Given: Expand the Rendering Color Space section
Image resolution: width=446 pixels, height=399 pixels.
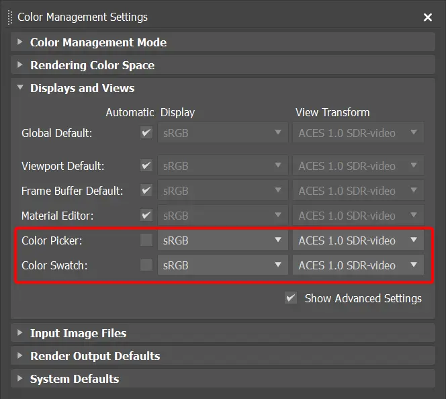Looking at the screenshot, I should click(x=223, y=65).
